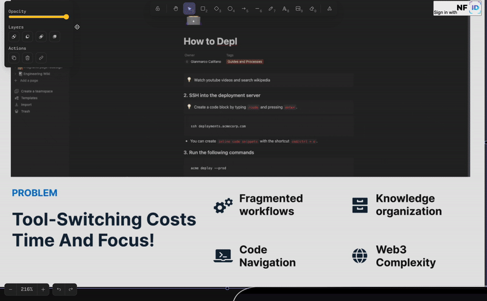
Task: Click the Code Navigation text
Action: click(267, 256)
